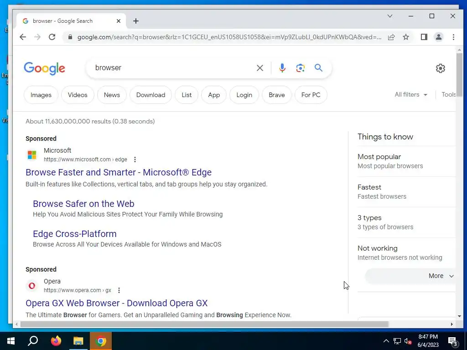Click the scroll-right arrow of horizontal scrollbar
Screen dimensions: 467x350
click(452, 324)
